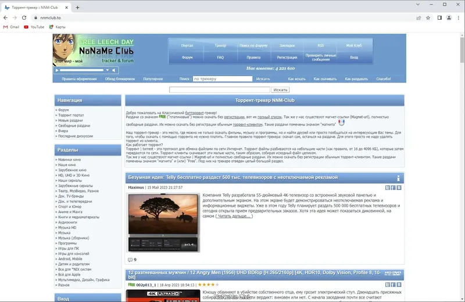Open the 12 Angry Men torrent title

[255, 275]
